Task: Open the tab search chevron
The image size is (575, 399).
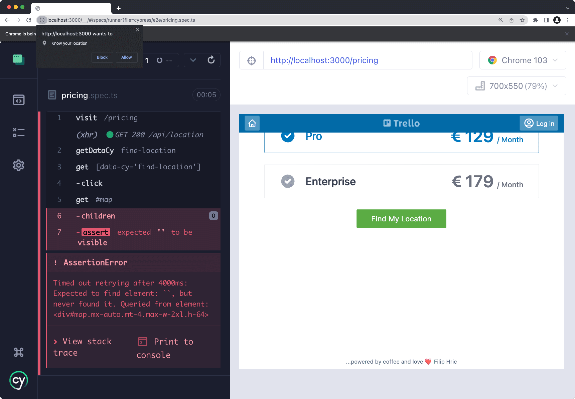Action: point(568,8)
